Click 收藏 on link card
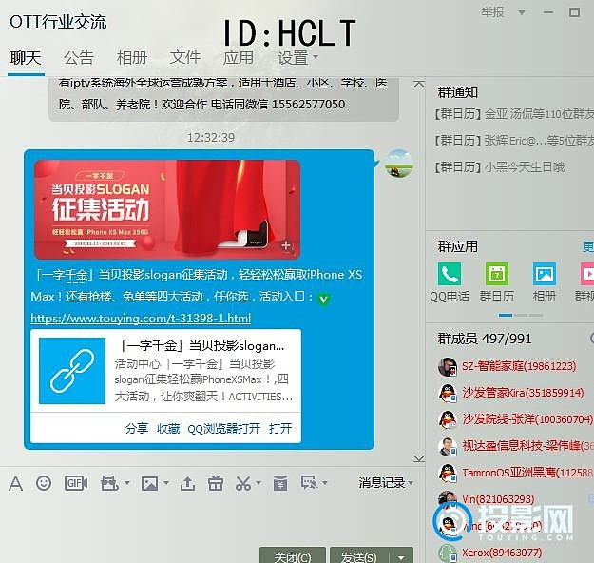This screenshot has width=594, height=563. pyautogui.click(x=168, y=428)
